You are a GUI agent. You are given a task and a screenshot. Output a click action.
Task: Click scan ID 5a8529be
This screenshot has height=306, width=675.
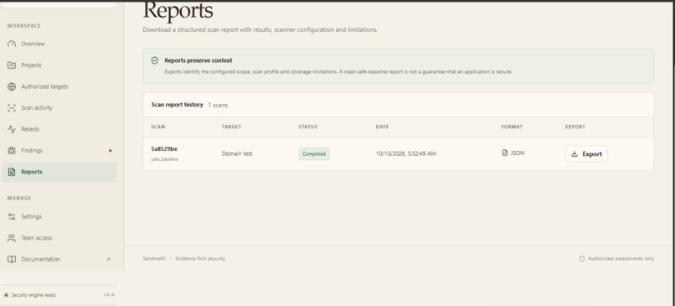(164, 149)
